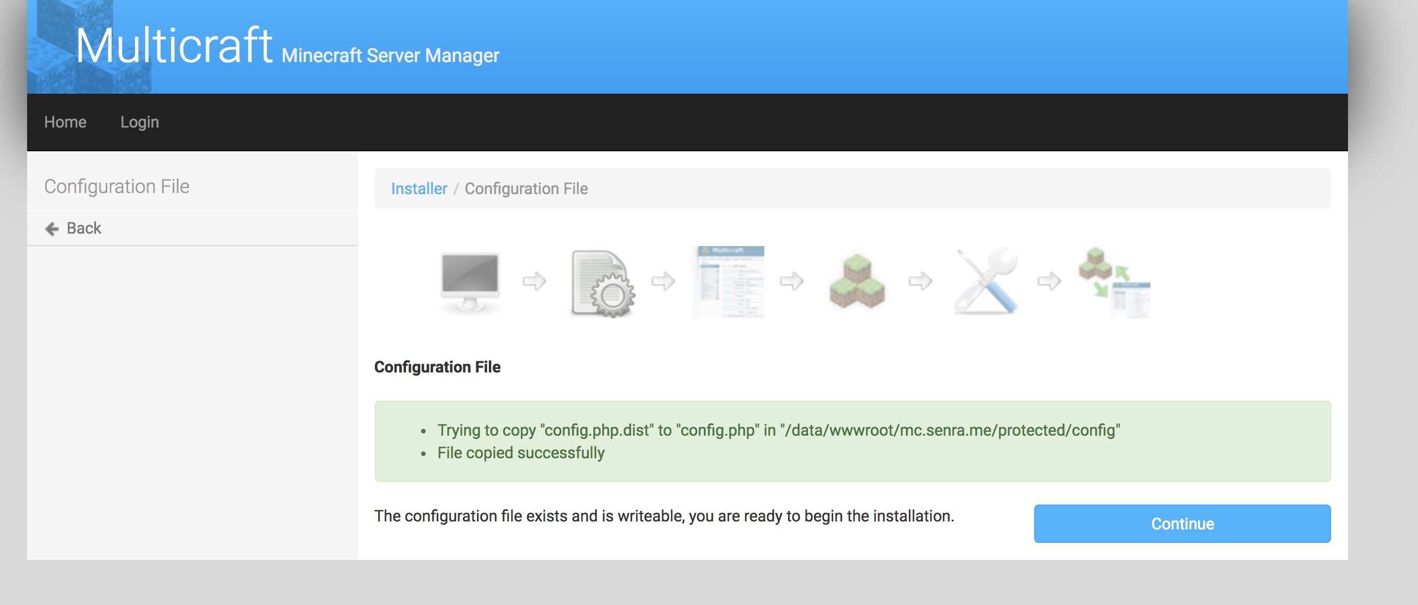Click the Minecraft Server Manager subtitle
The width and height of the screenshot is (1418, 605).
coord(390,55)
